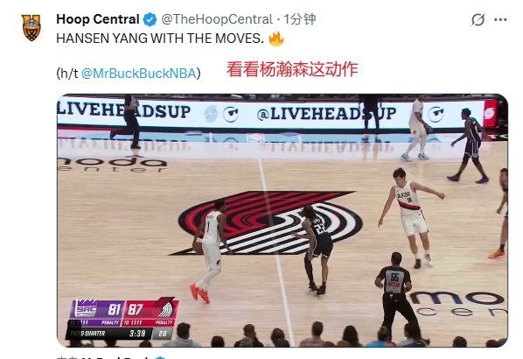Click the @LIVEHEADSUP courtside banner

[326, 114]
